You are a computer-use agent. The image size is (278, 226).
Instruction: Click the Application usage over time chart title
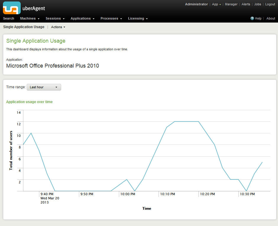click(30, 102)
